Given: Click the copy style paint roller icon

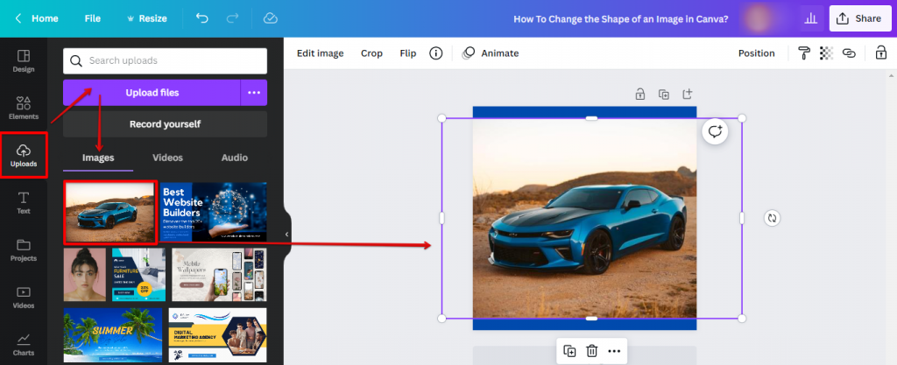Looking at the screenshot, I should [803, 53].
